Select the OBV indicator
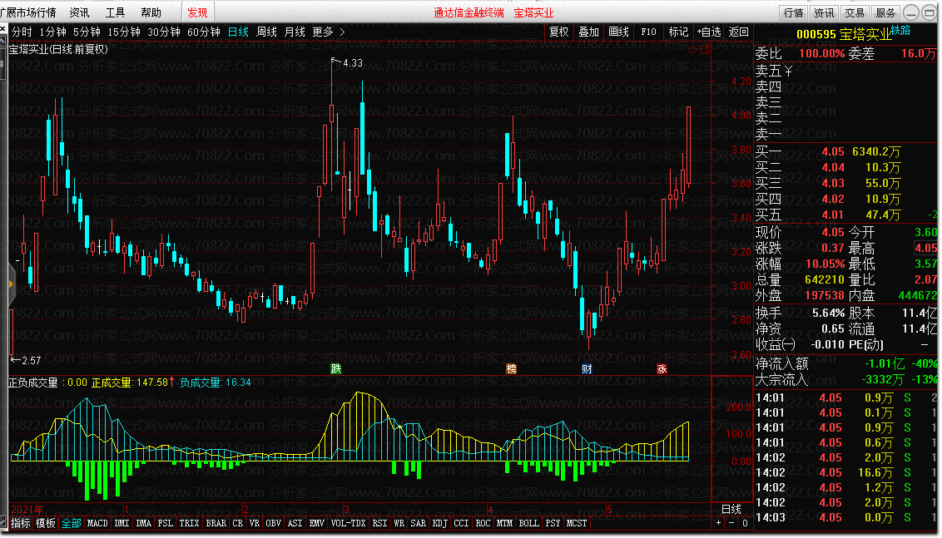The width and height of the screenshot is (942, 538). [273, 523]
